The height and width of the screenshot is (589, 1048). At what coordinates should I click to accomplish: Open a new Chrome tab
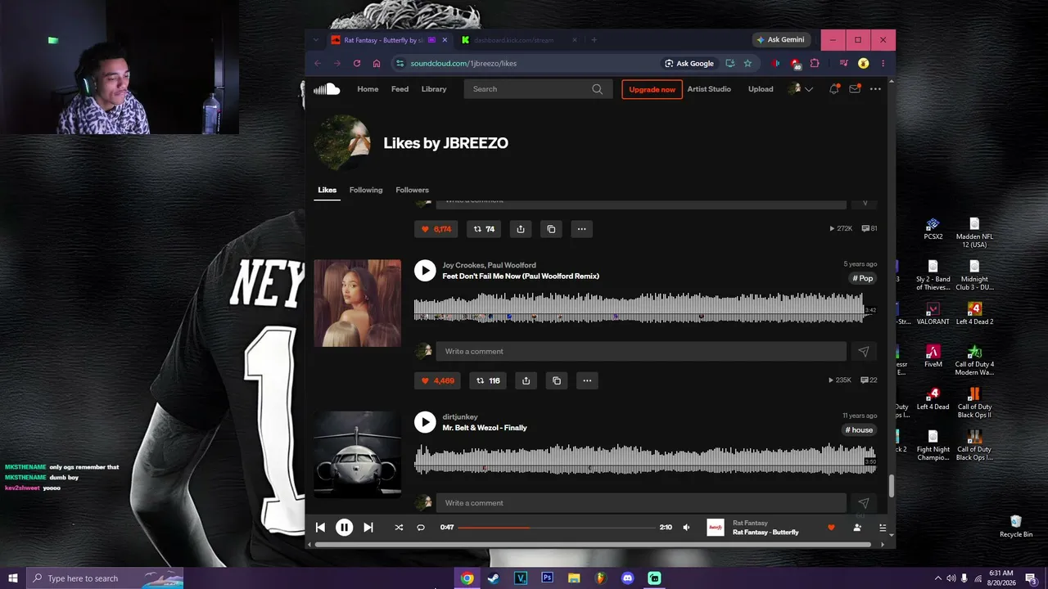594,40
